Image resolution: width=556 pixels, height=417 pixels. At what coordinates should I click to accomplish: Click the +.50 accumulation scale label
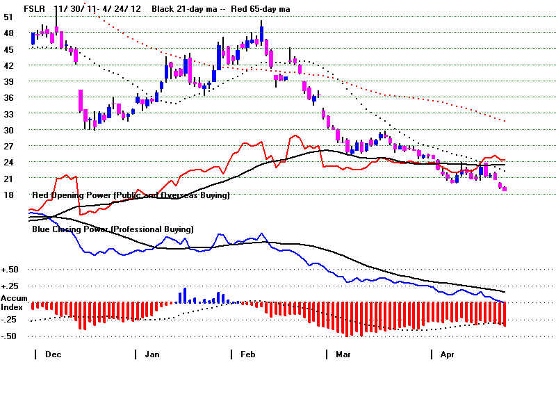[10, 270]
